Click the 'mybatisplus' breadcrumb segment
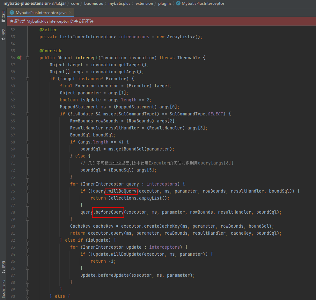The image size is (316, 300). click(x=119, y=4)
